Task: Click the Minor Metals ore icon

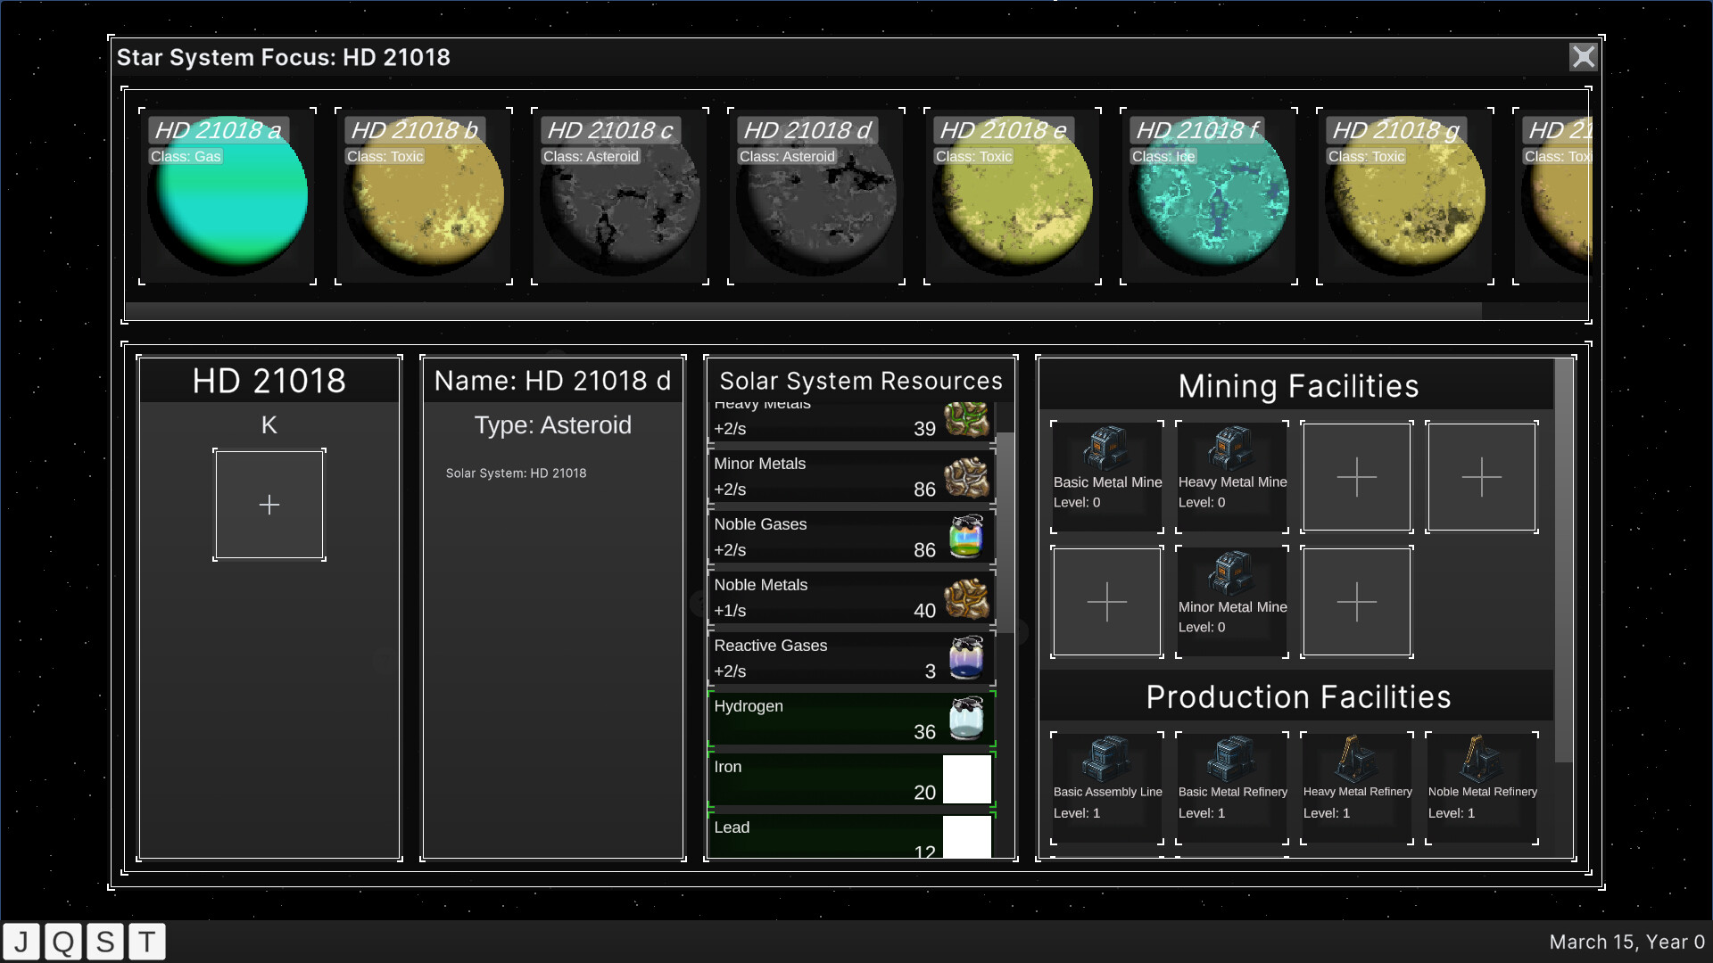Action: pos(966,476)
